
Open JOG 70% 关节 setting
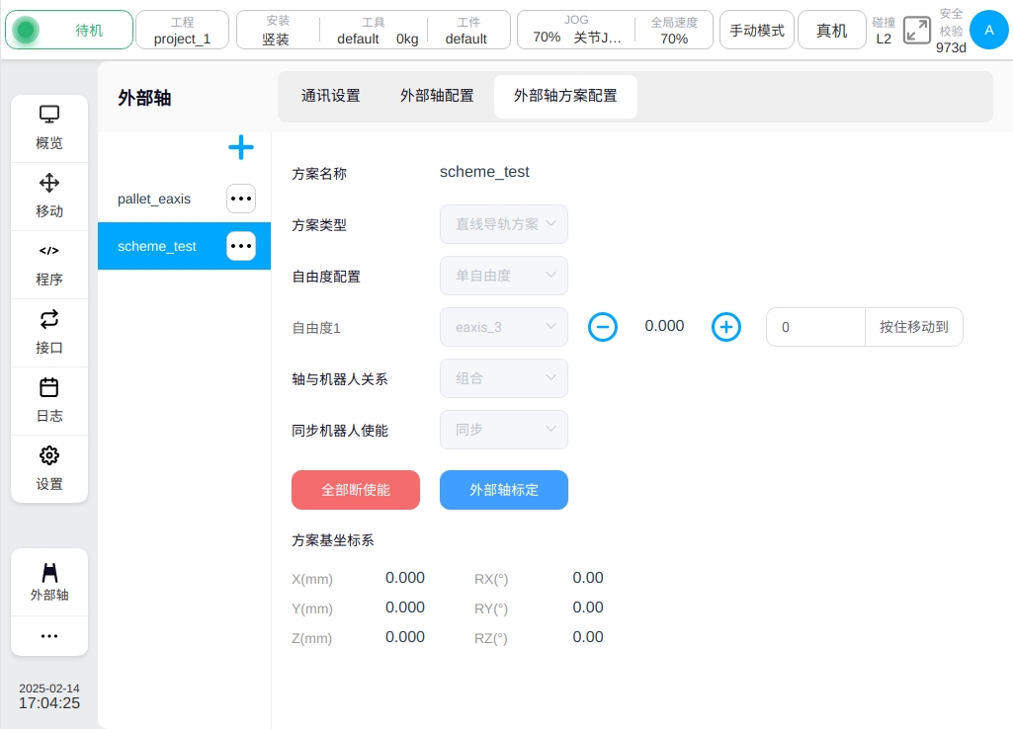click(576, 30)
